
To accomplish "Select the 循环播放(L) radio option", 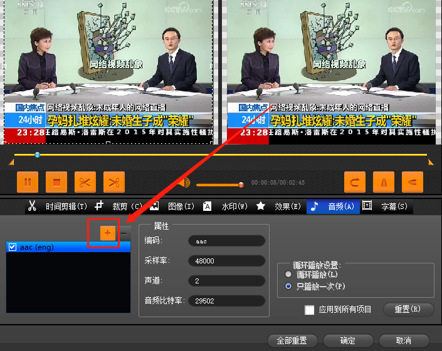I will pyautogui.click(x=288, y=274).
